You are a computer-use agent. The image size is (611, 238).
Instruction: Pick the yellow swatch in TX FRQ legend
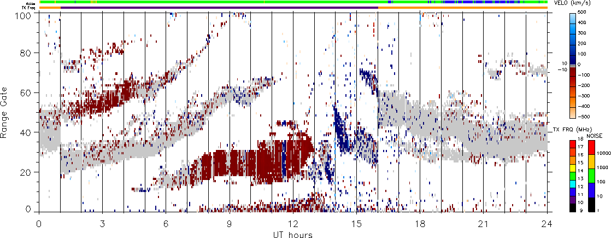574,167
